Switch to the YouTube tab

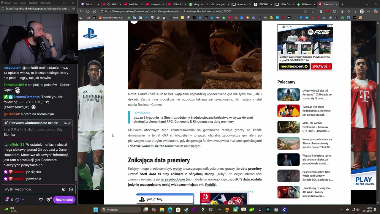[133, 4]
